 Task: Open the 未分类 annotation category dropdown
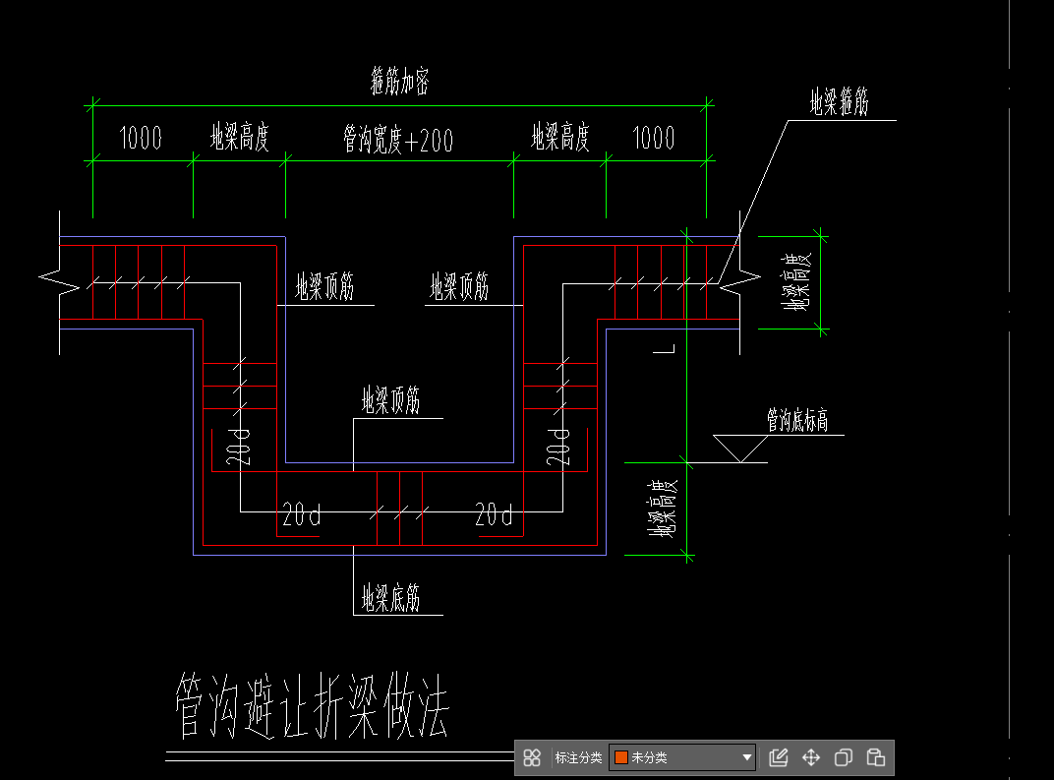682,757
